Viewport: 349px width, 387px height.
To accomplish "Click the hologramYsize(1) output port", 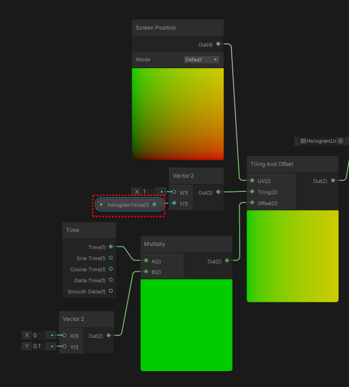I will pos(154,205).
